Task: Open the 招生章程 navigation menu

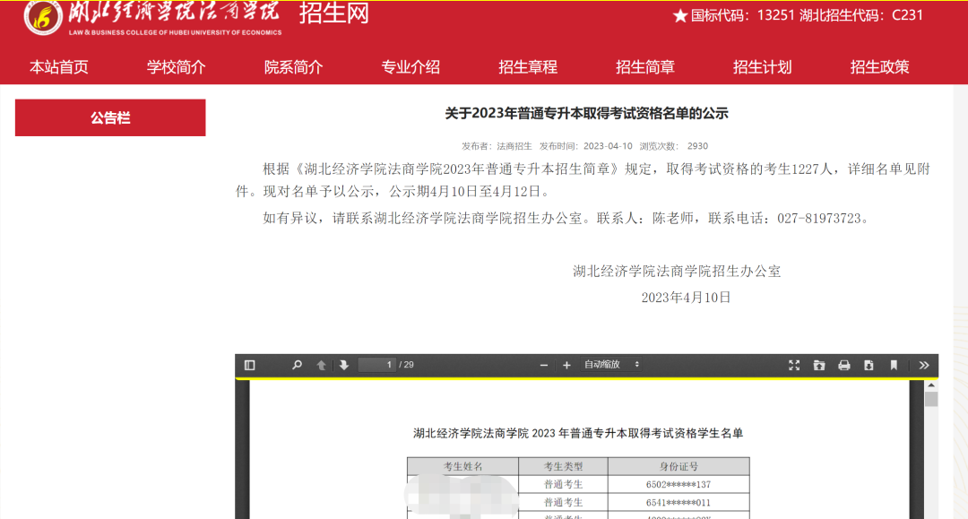Action: 526,66
